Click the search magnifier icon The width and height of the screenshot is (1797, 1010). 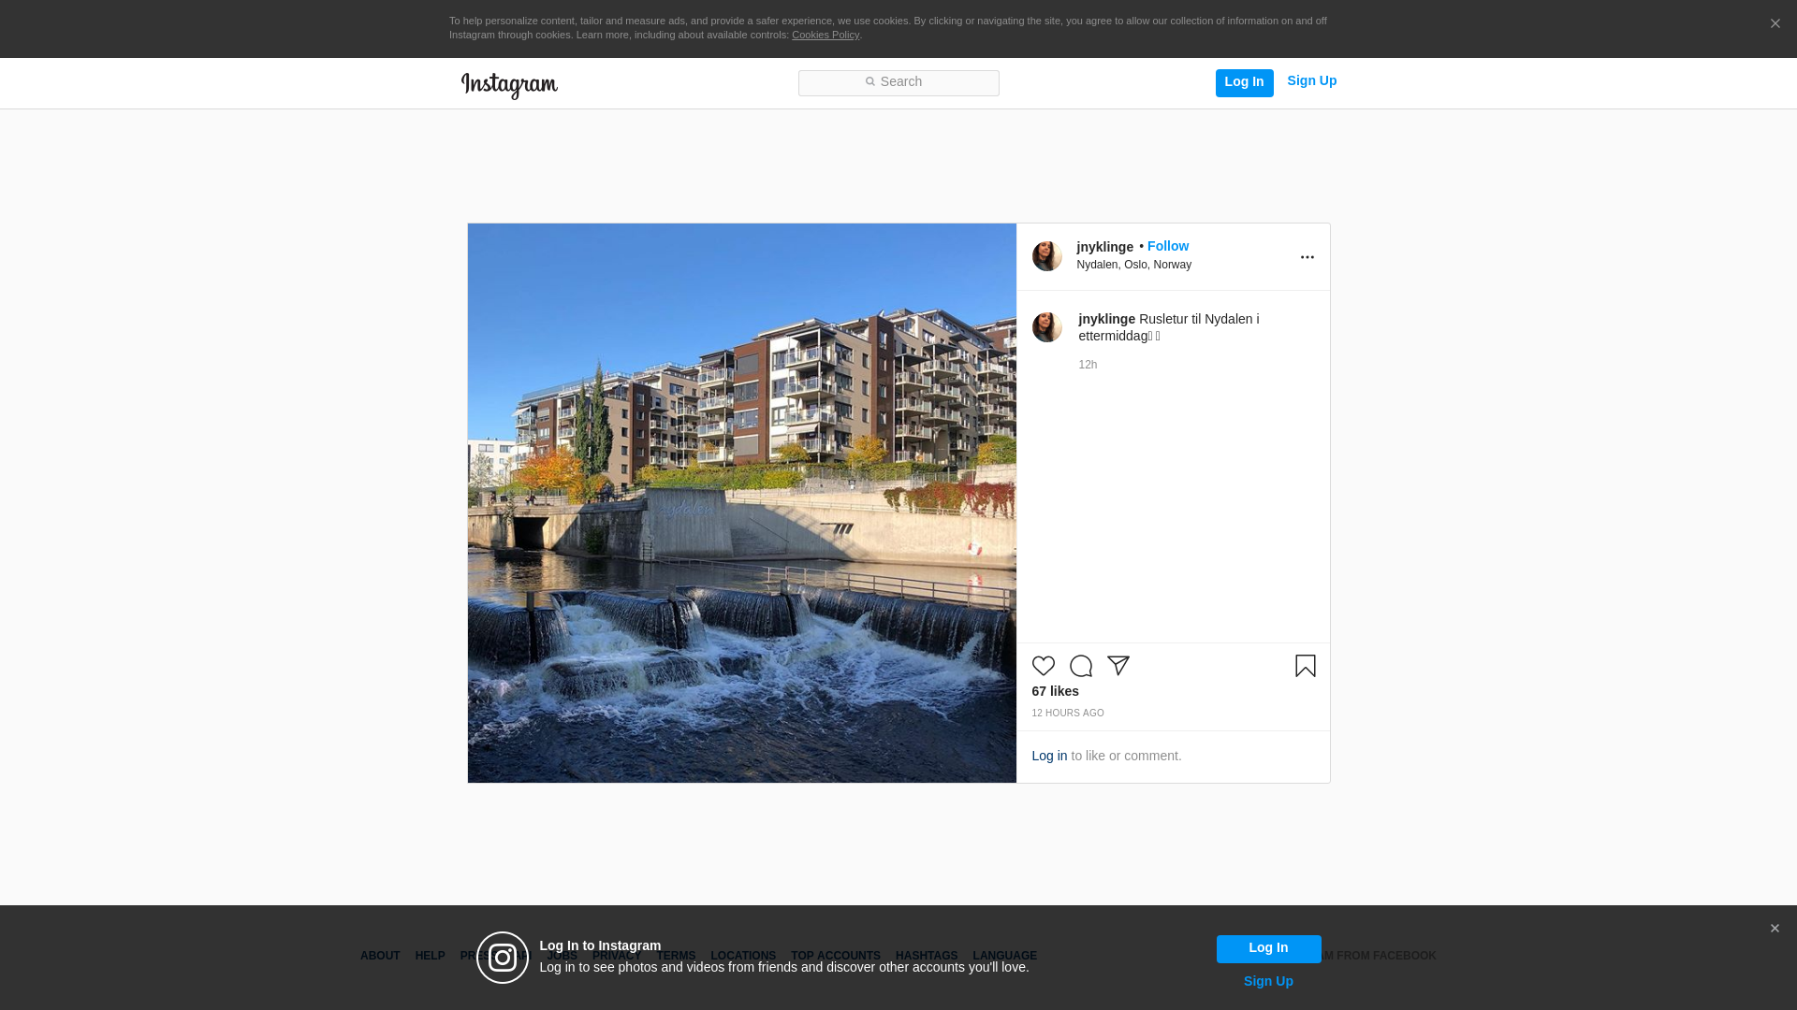coord(869,82)
